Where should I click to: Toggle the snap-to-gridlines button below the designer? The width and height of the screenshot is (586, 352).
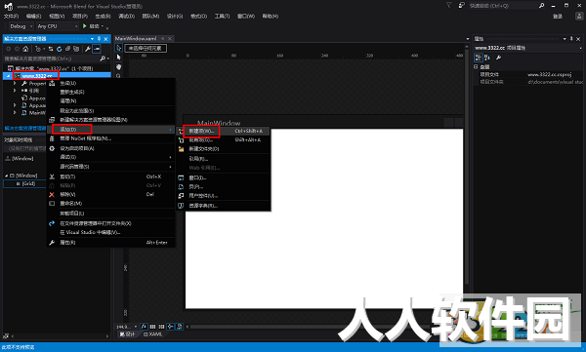tap(161, 327)
